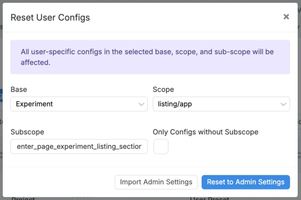This screenshot has width=301, height=200.
Task: Expand the Scope dropdown
Action: (221, 104)
